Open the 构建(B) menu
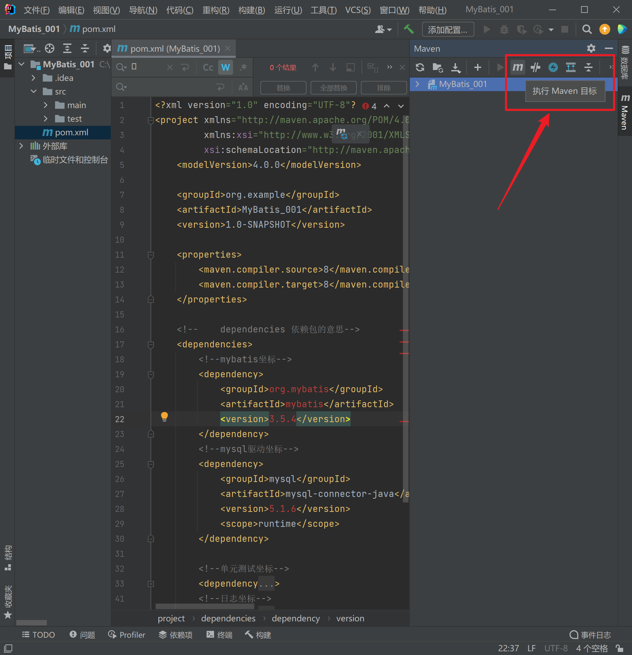The height and width of the screenshot is (655, 632). [251, 10]
